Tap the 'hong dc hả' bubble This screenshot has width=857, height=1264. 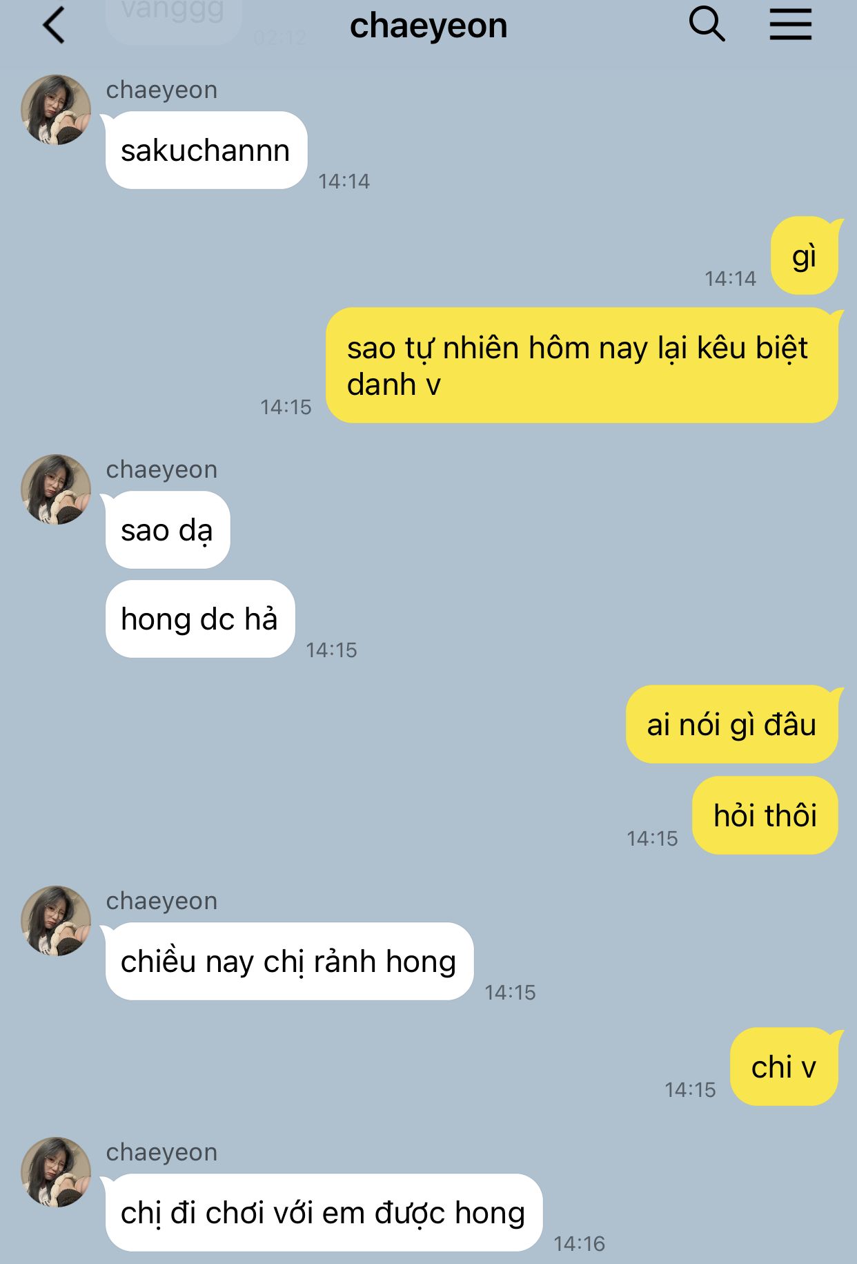(199, 619)
